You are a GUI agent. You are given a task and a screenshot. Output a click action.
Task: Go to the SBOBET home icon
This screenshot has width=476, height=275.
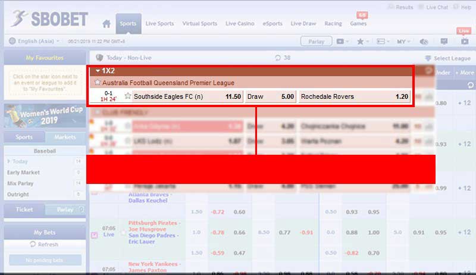coord(107,24)
